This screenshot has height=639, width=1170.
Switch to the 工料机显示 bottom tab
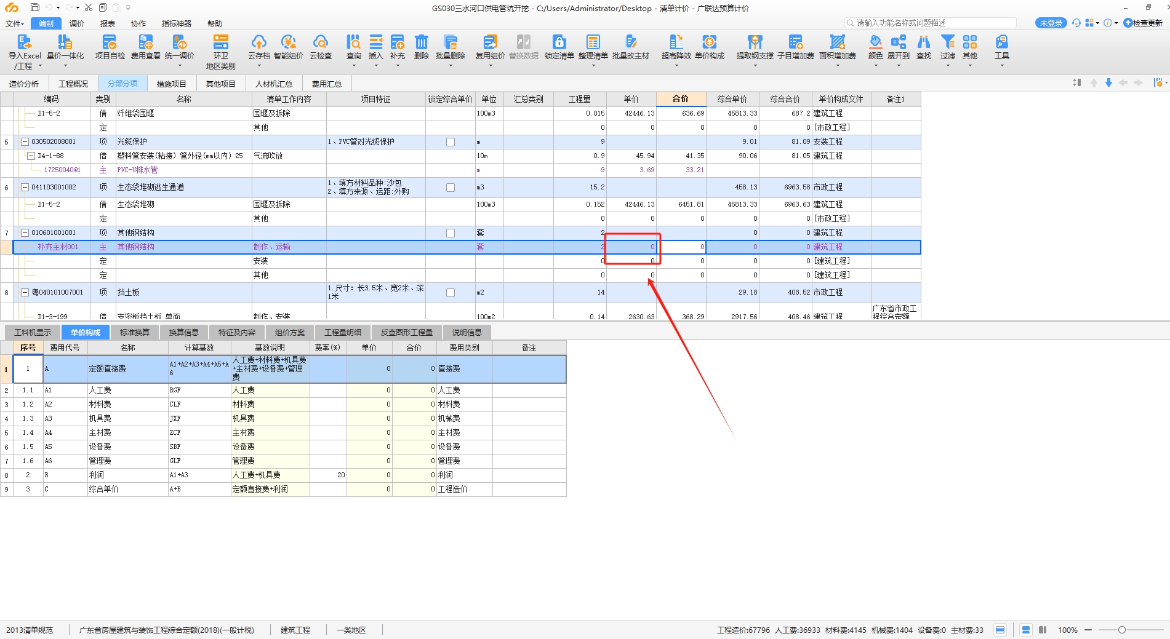pos(33,332)
